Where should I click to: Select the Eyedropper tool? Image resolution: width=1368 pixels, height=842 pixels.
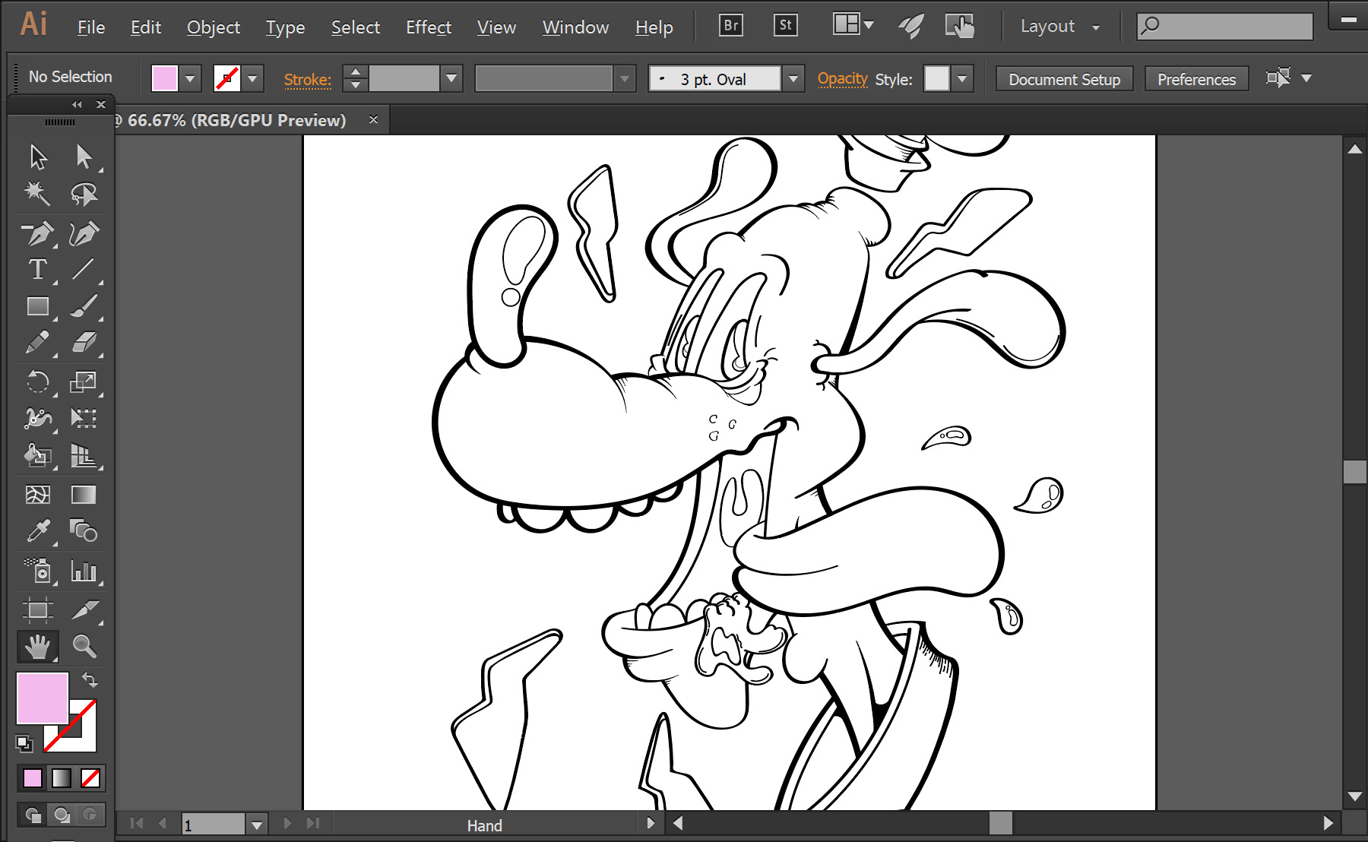point(38,530)
